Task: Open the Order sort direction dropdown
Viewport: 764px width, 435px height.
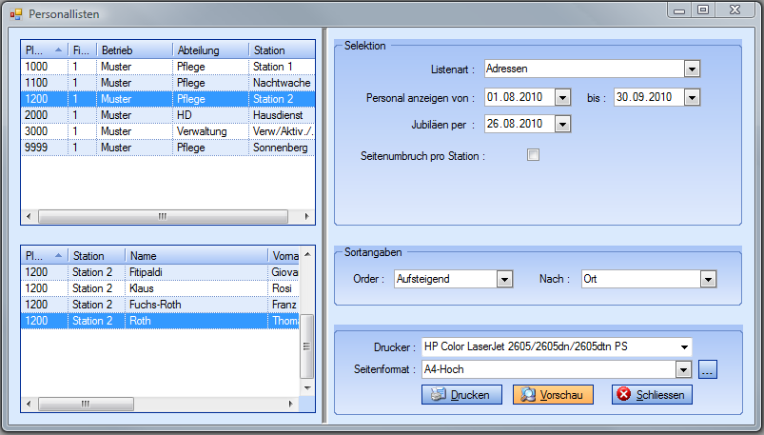Action: 504,279
